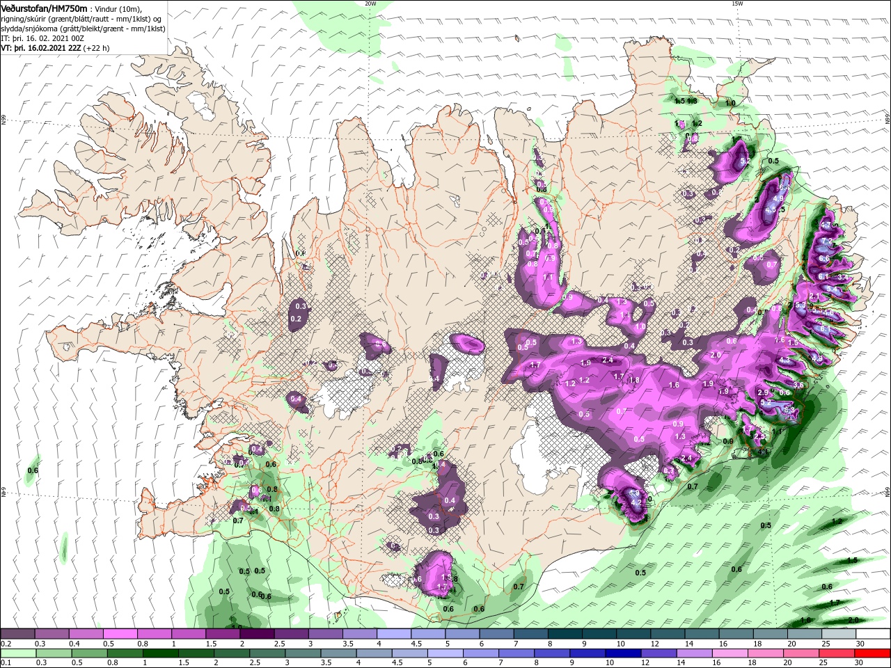Select the lavender swatch between 4 and 4.5 in upper scale

point(393,634)
